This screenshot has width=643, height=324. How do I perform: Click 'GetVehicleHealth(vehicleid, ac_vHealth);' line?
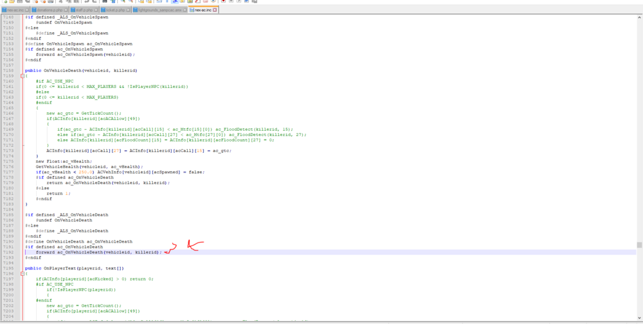pyautogui.click(x=89, y=167)
